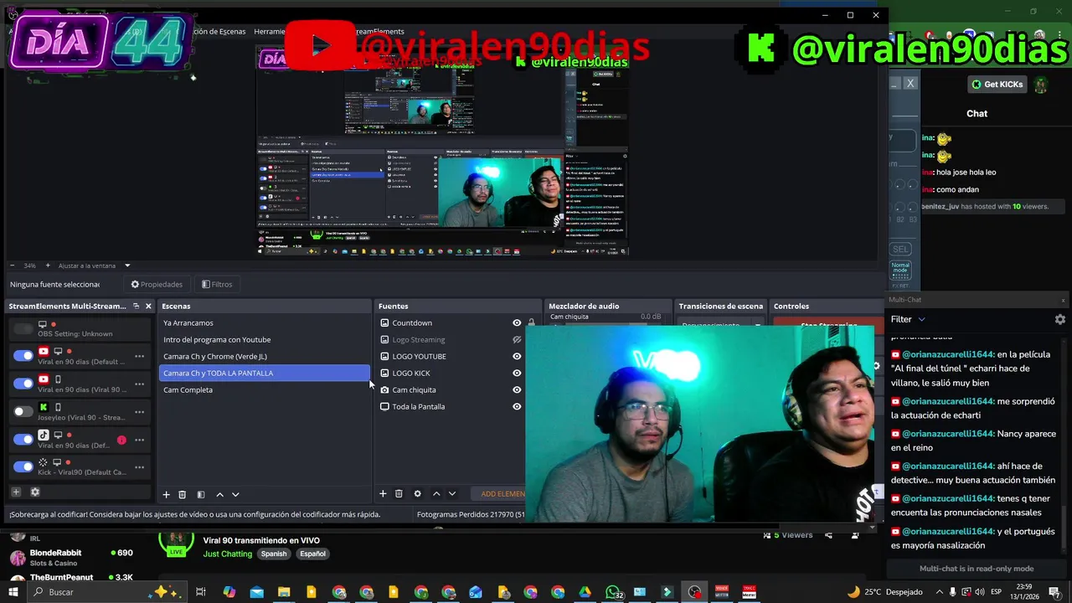Open options menu for Kick - Viral90 output

click(x=139, y=466)
